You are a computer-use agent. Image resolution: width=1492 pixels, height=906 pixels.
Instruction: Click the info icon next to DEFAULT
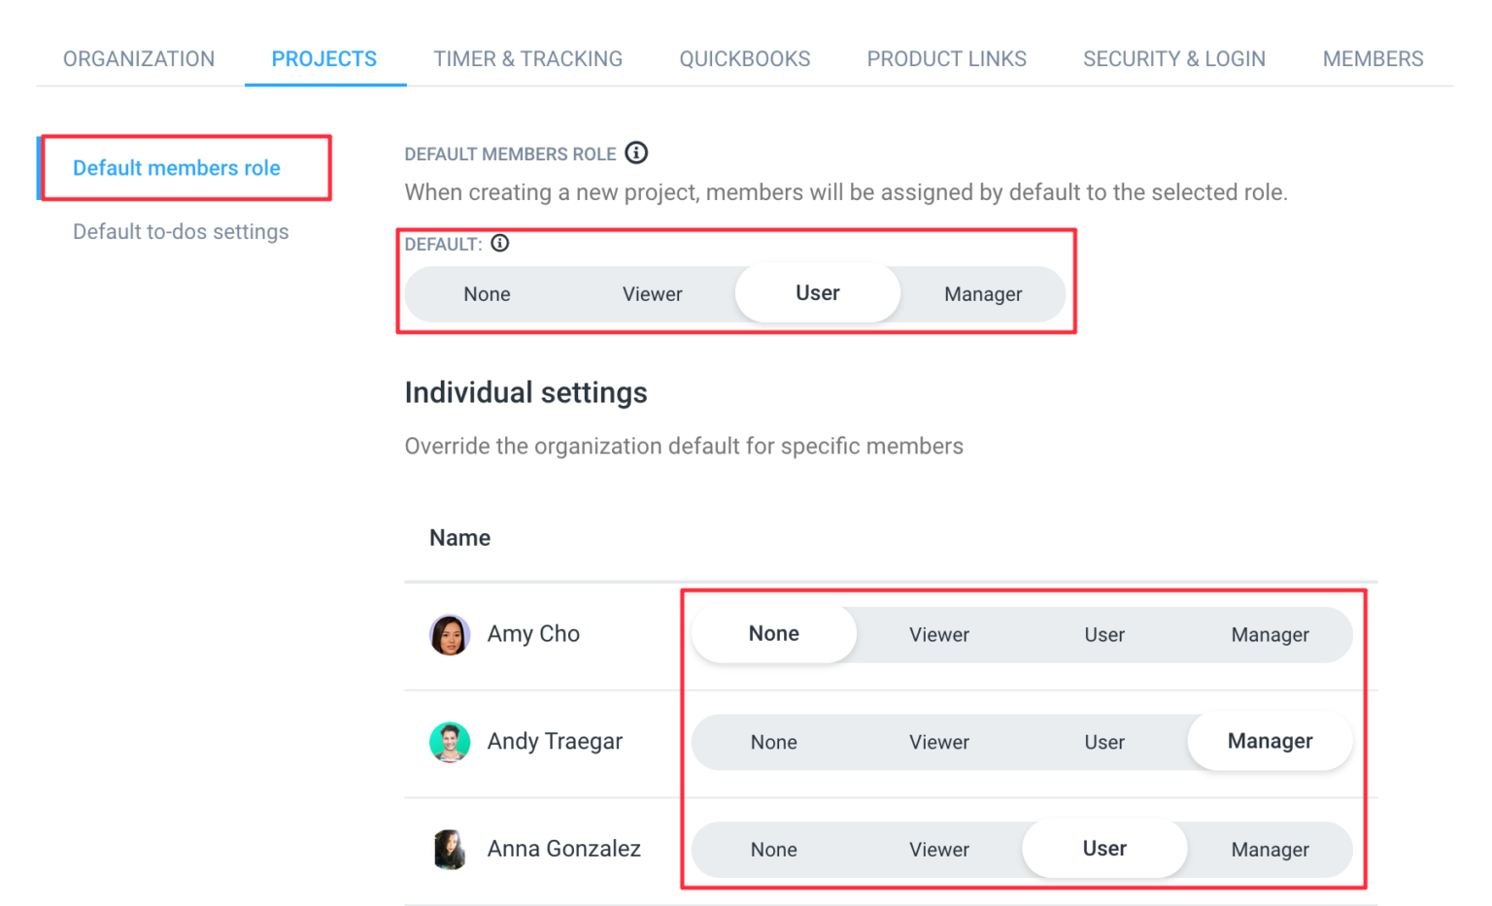pos(500,243)
